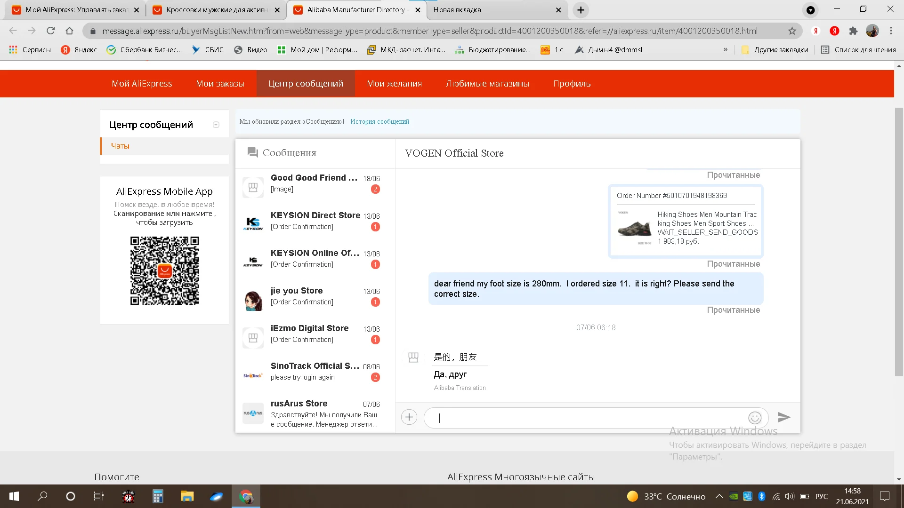Screen dimensions: 904x508
Task: Click the KEYSION Direct Store avatar
Action: click(x=253, y=222)
